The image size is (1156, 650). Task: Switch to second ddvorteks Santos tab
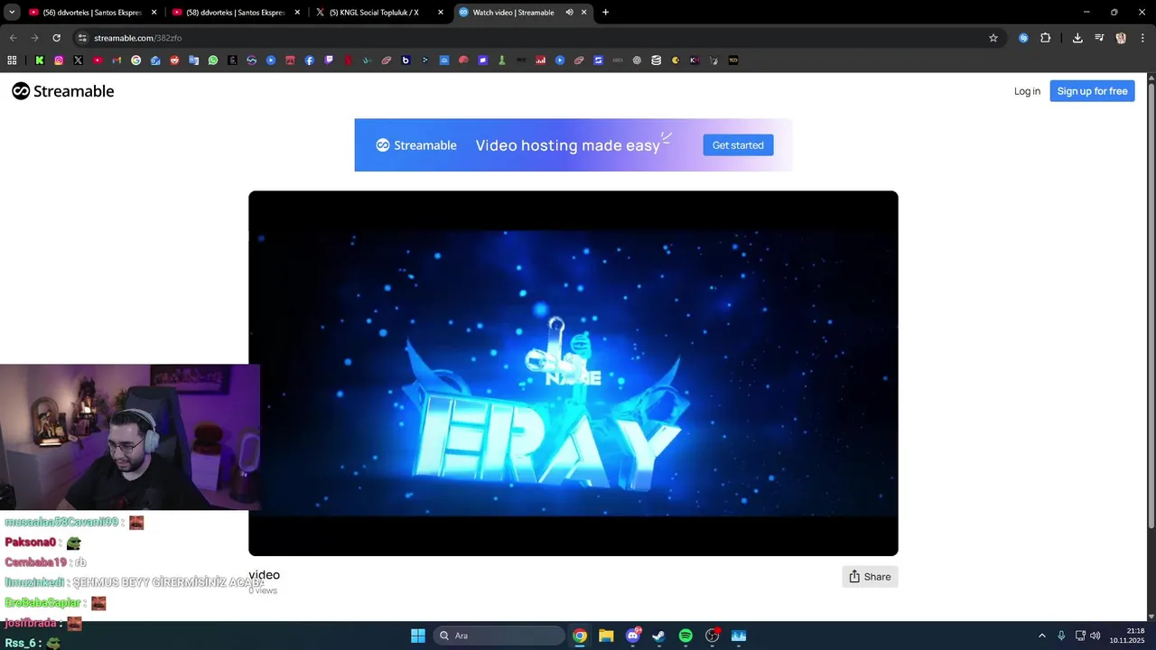point(235,13)
